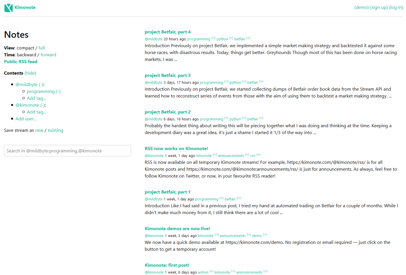This screenshot has width=406, height=275.
Task: Click python tag on Betfair part 3
Action: pos(235,83)
